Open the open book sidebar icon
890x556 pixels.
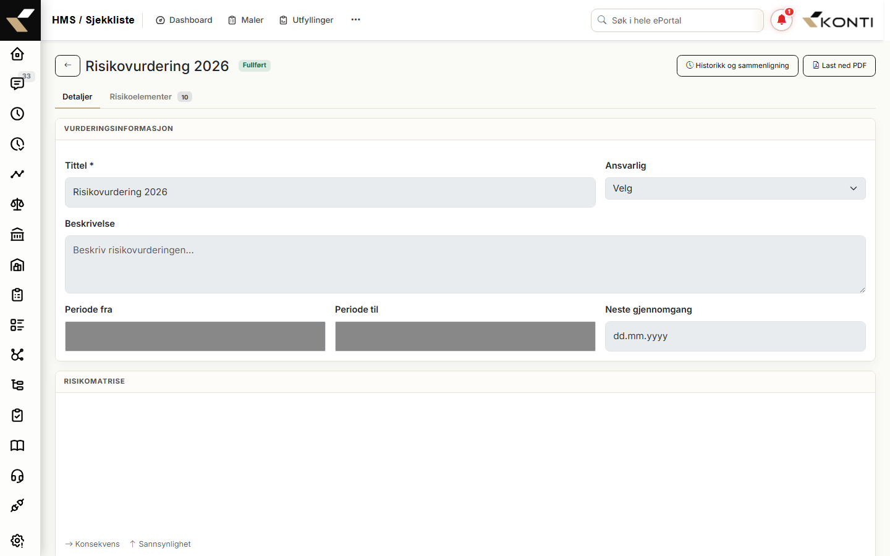tap(17, 445)
